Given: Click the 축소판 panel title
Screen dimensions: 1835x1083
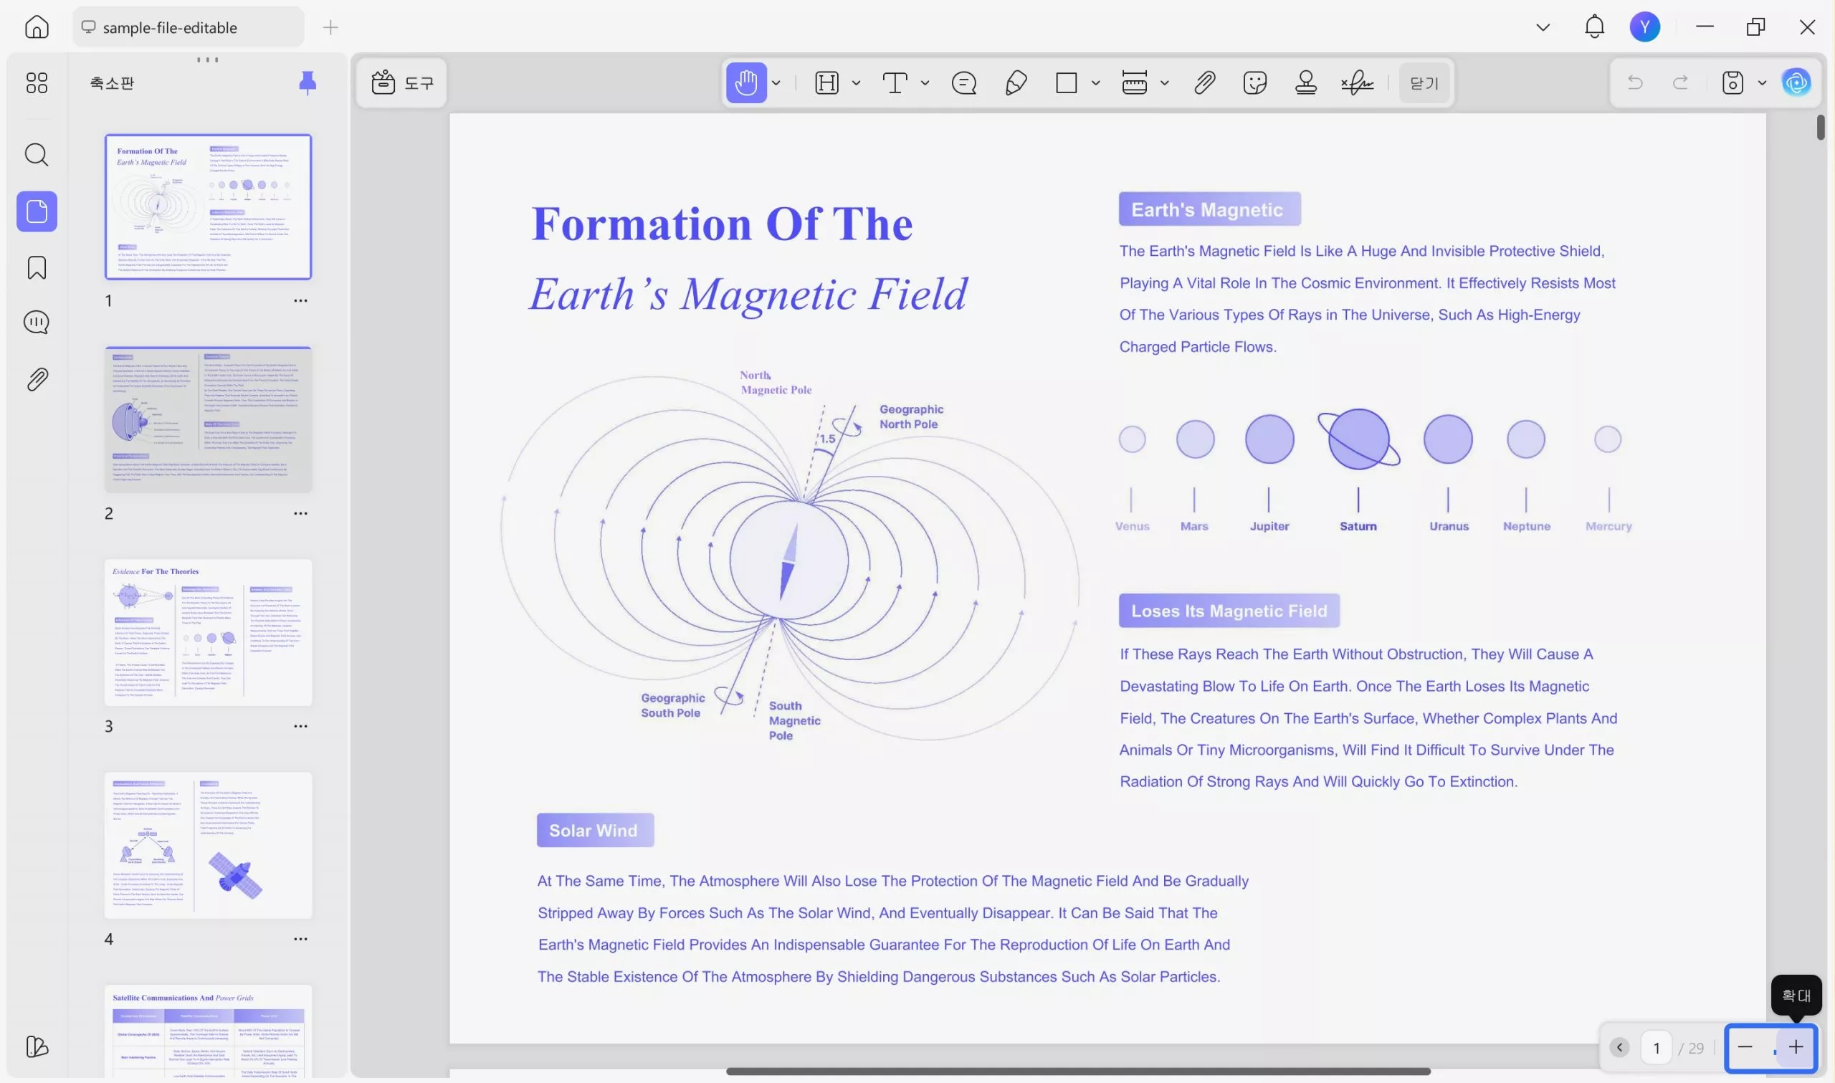Looking at the screenshot, I should click(x=112, y=82).
